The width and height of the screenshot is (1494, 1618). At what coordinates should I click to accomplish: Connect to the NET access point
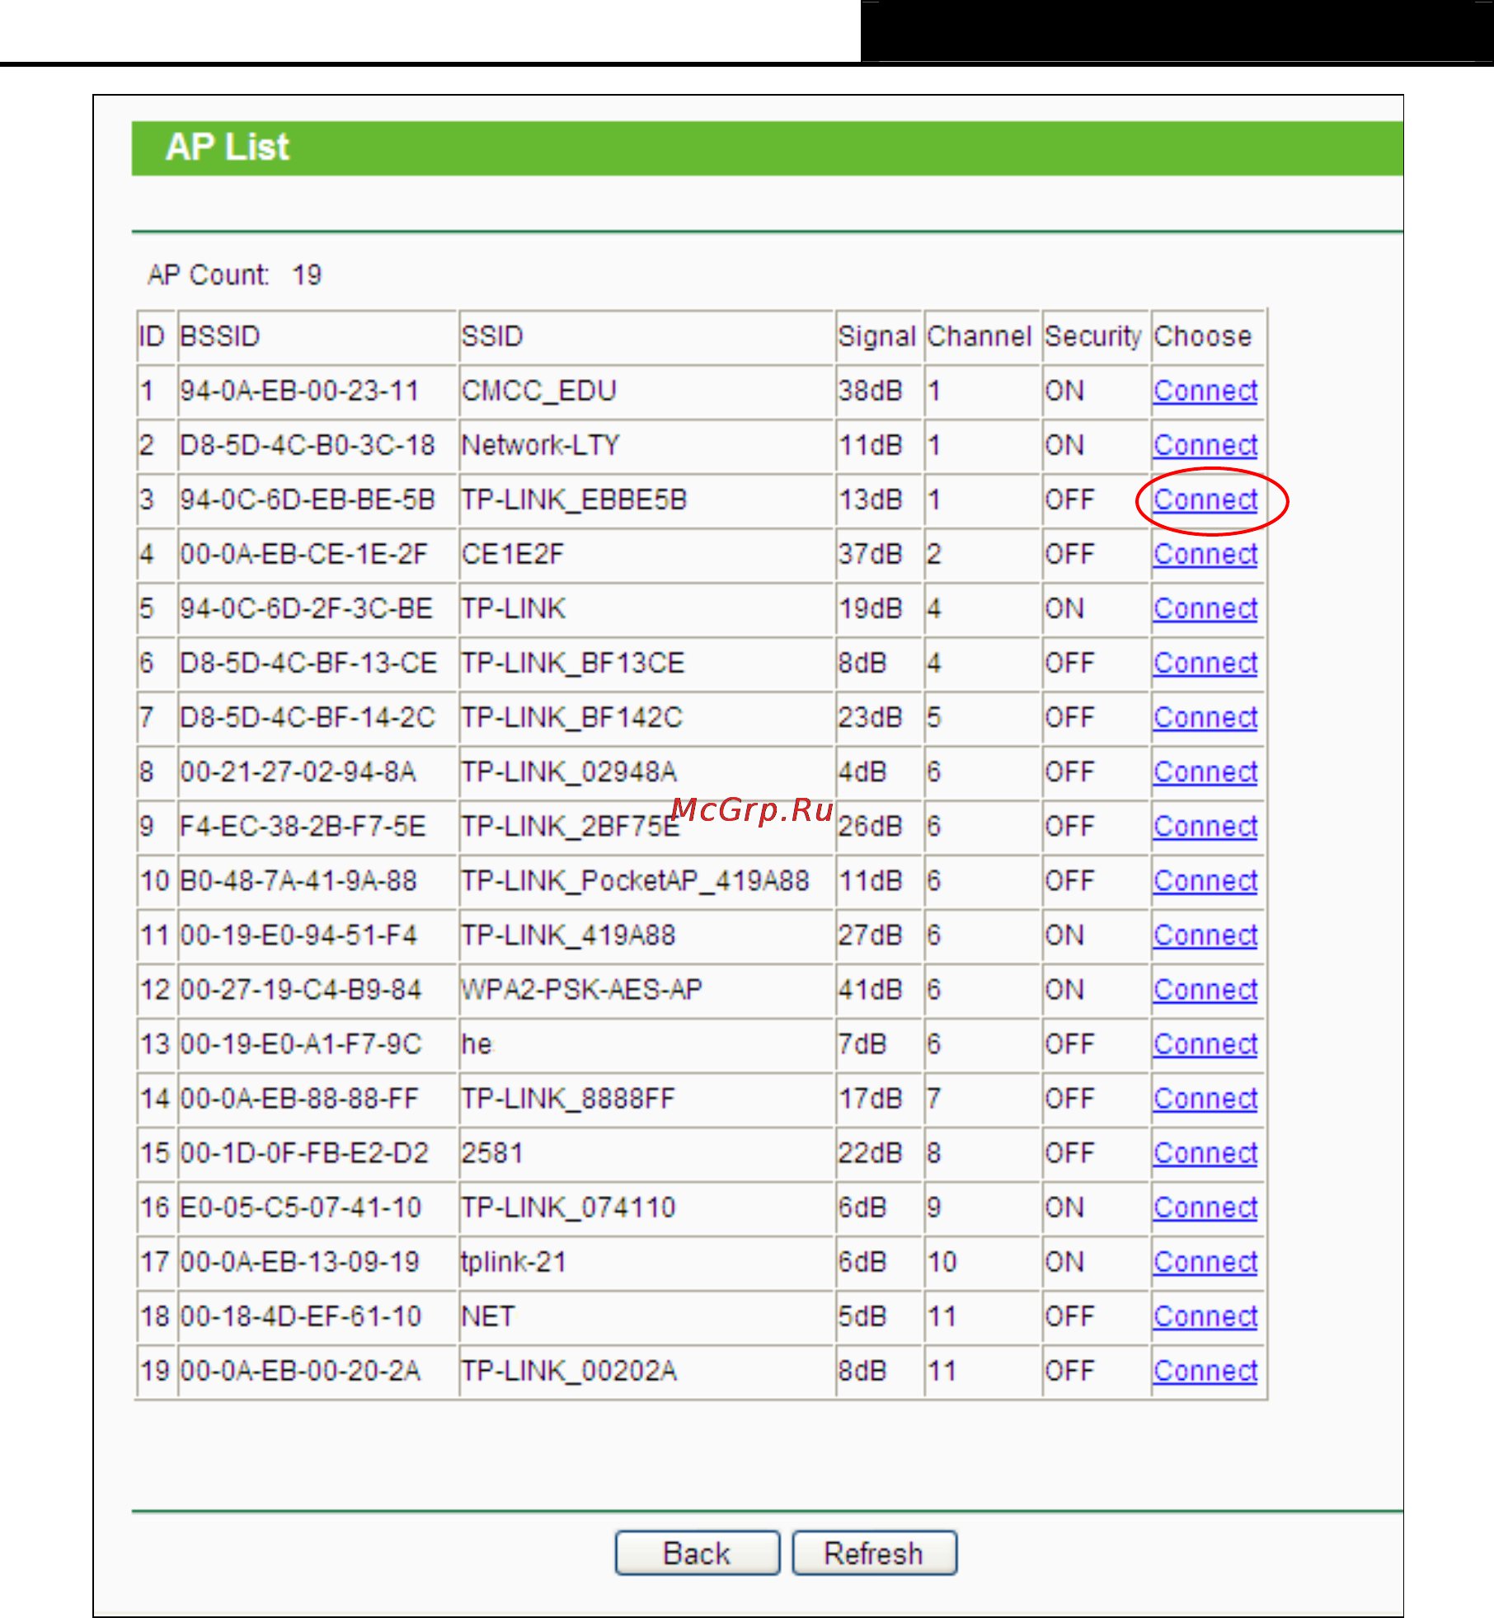pos(1205,1316)
